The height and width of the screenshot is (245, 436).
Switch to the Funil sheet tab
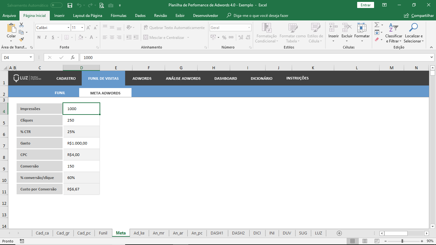[x=103, y=233]
